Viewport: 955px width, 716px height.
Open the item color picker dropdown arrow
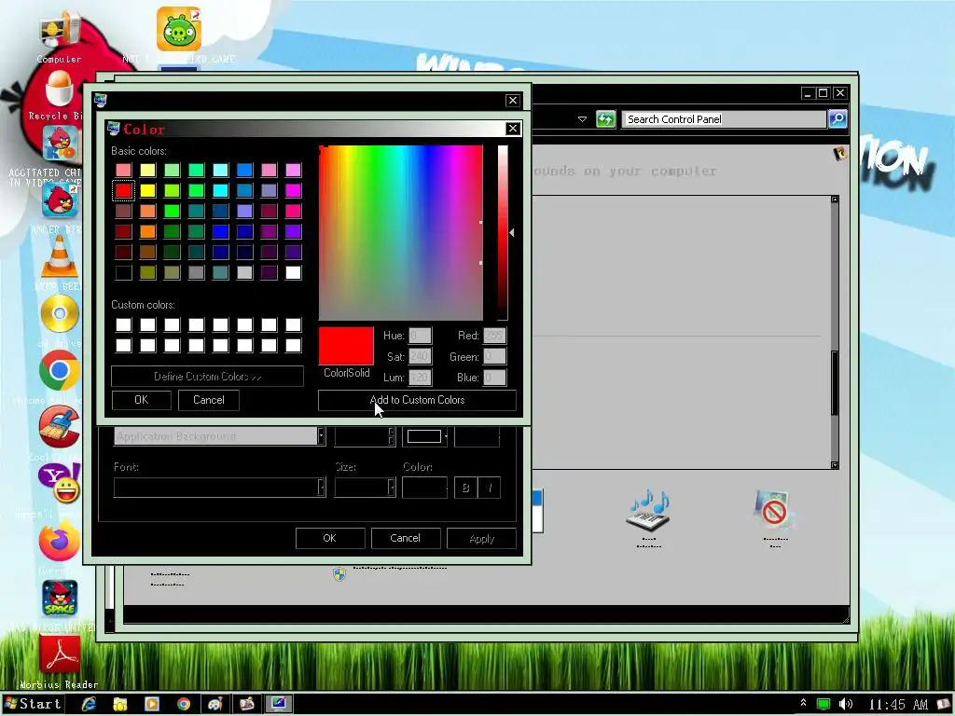tap(446, 436)
